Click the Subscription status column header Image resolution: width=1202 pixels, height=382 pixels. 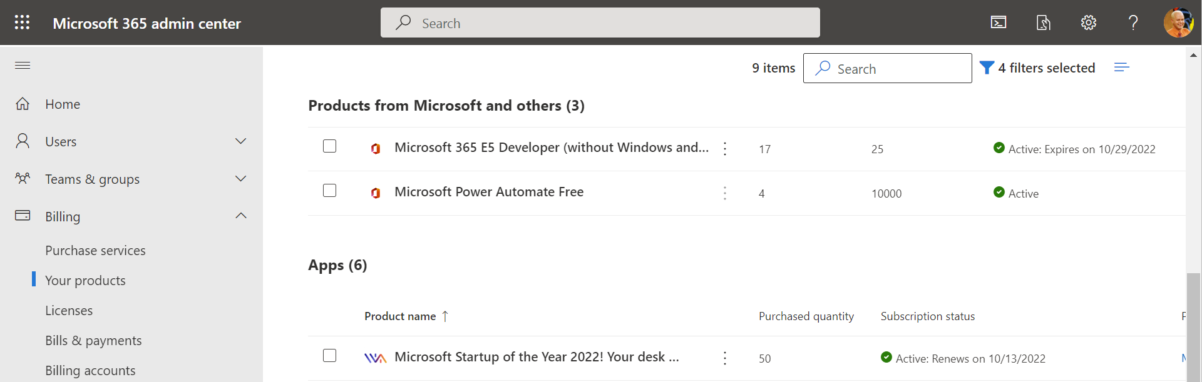tap(928, 316)
